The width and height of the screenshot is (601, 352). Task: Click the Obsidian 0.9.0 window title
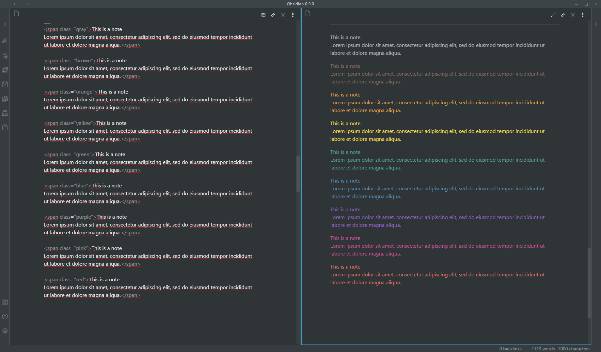click(300, 4)
